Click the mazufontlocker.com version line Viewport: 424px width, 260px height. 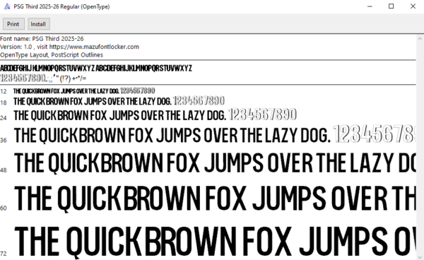[x=69, y=47]
